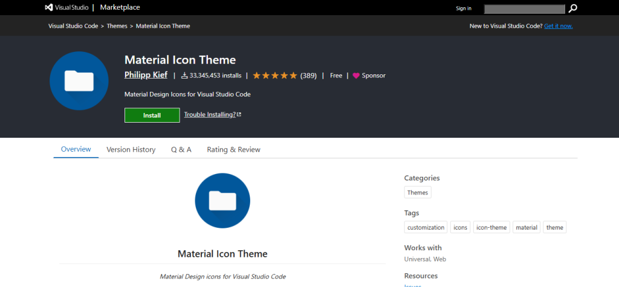The width and height of the screenshot is (619, 287).
Task: Click the New to Visual Studio Code? text
Action: point(506,26)
